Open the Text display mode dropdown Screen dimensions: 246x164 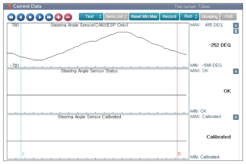point(91,17)
